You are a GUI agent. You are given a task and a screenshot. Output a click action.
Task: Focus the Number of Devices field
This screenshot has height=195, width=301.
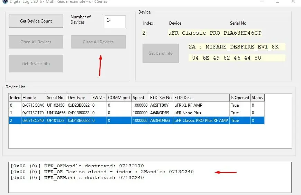pos(115,22)
